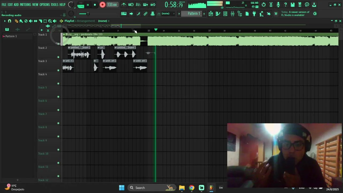Toggle the metronome icon
Image resolution: width=343 pixels, height=193 pixels.
[x=124, y=5]
